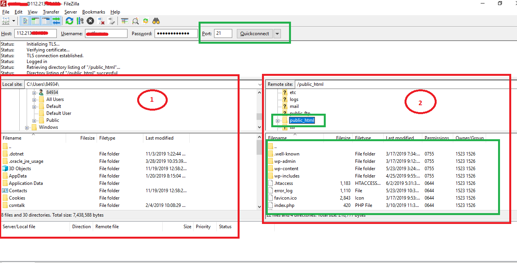Click the Quickconnect button
The image size is (517, 263).
pyautogui.click(x=255, y=34)
